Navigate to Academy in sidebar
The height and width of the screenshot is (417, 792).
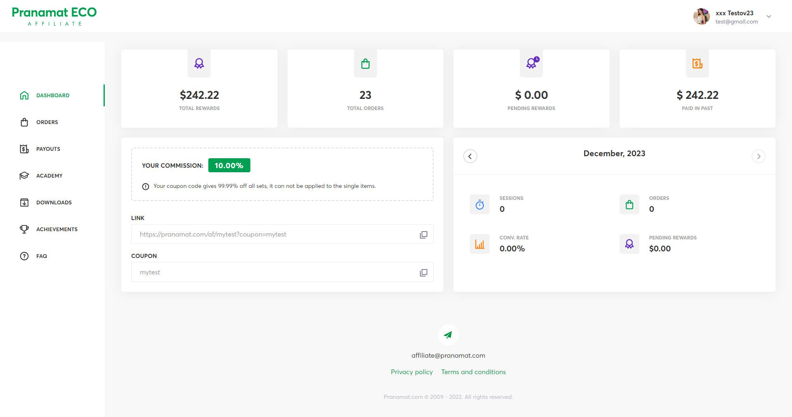click(49, 176)
